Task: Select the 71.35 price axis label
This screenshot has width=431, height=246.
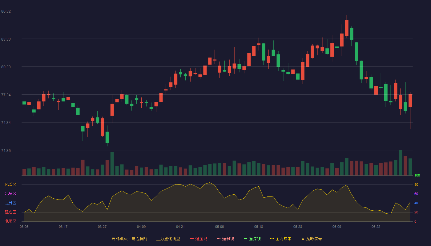Action: 6,151
